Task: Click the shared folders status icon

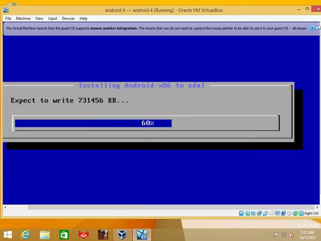Action: point(271,213)
